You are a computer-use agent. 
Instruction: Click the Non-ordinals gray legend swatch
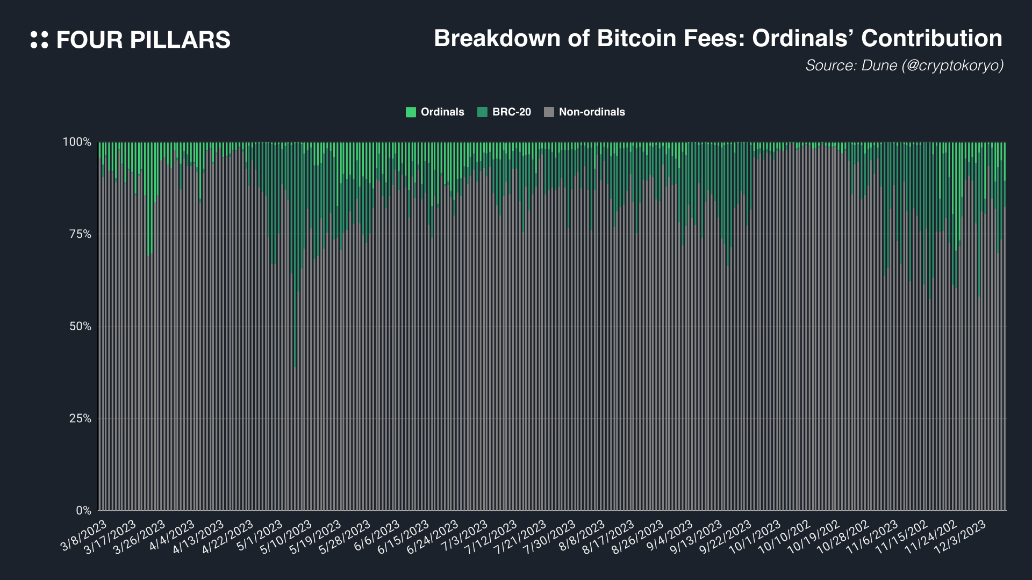[x=549, y=112]
